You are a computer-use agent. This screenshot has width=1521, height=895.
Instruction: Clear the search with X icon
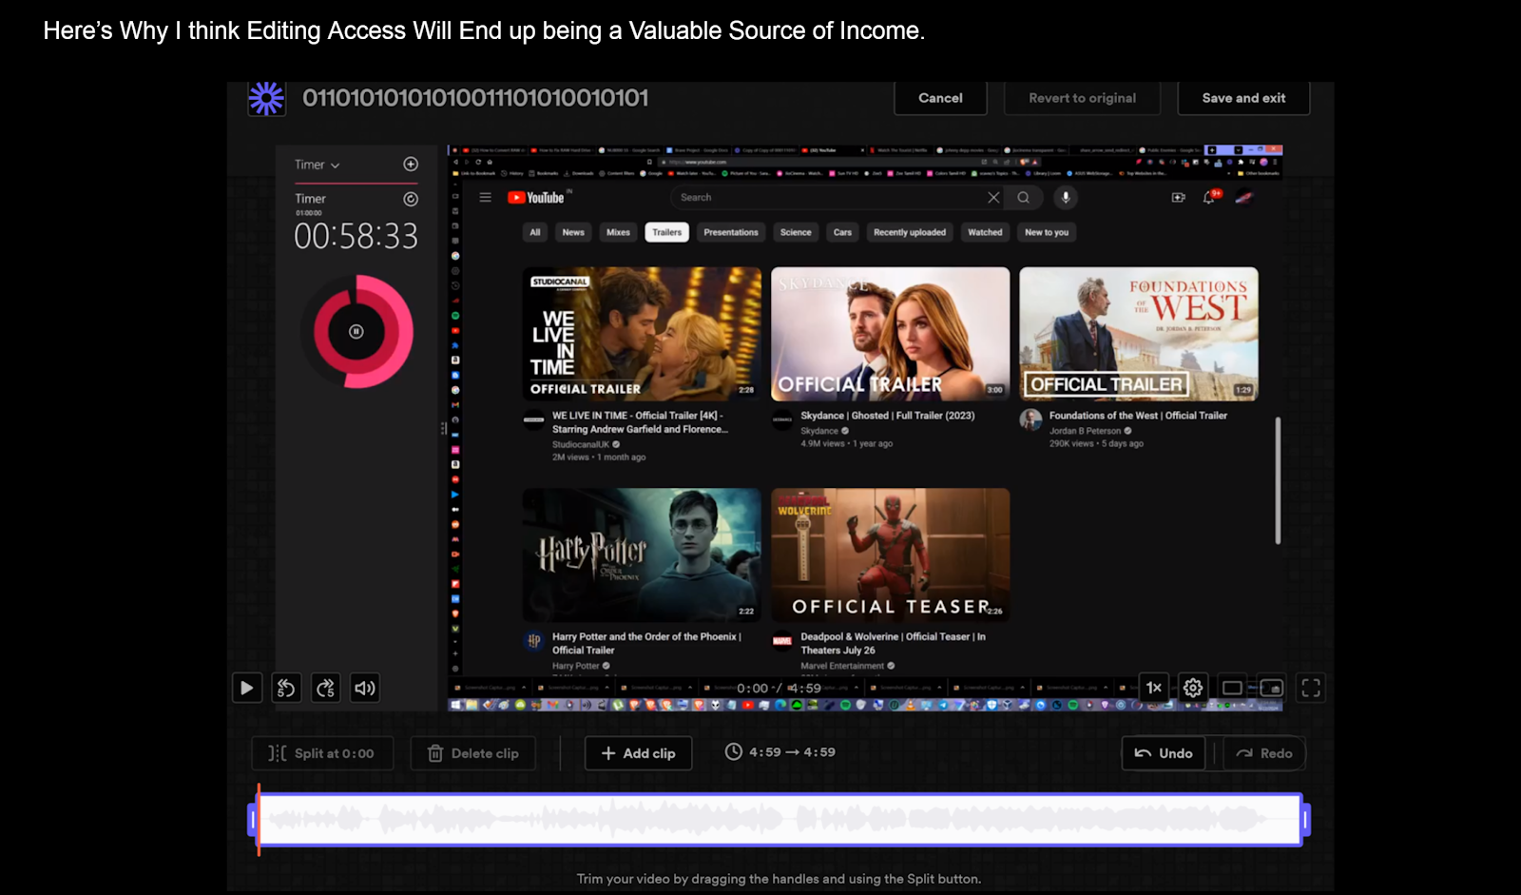993,198
